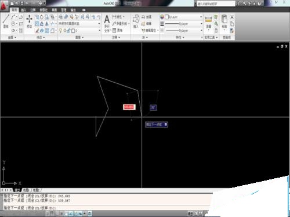
Task: Select the Erase pencil icon in the Modify panel
Action: click(37, 31)
